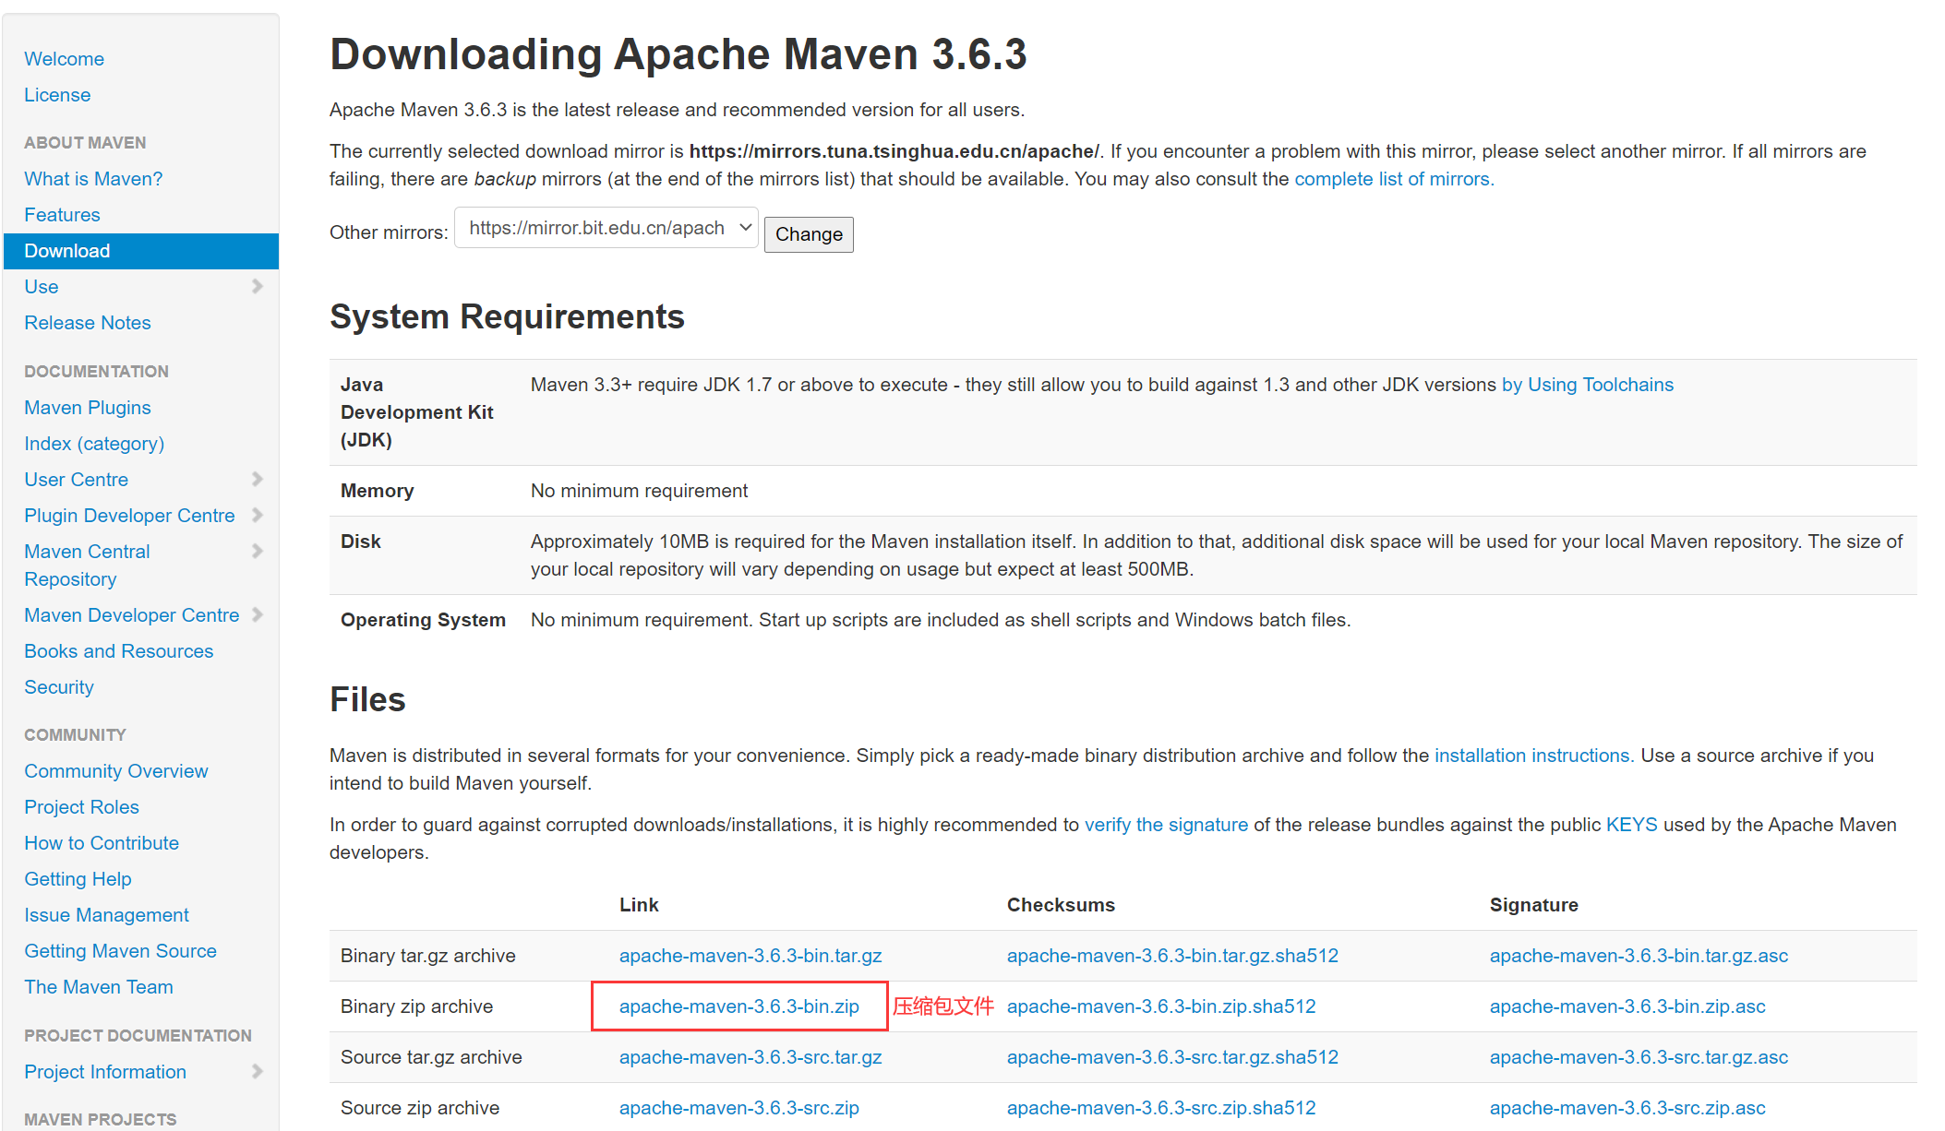Screen dimensions: 1945x1131
Task: Expand Plugin Developer Centre chevron
Action: coord(258,515)
